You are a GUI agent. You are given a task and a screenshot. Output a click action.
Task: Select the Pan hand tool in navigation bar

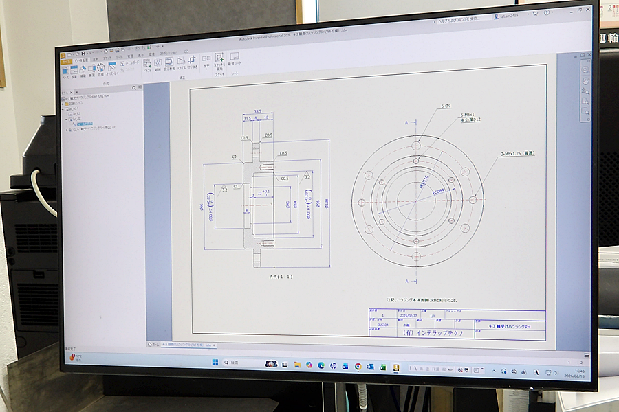585,80
